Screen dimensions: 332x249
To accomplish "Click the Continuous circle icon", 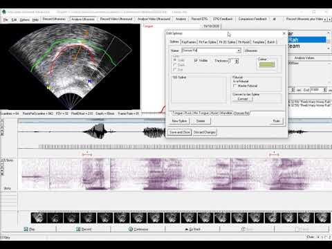I will pos(131,229).
